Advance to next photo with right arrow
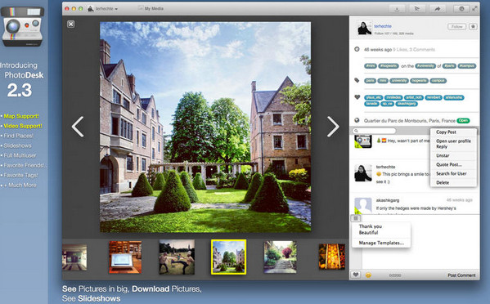 pos(333,127)
